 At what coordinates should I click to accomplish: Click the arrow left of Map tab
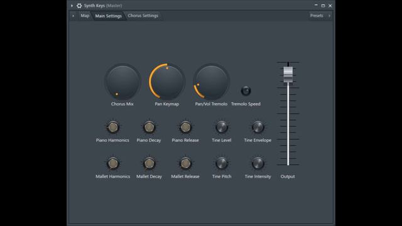[x=73, y=16]
